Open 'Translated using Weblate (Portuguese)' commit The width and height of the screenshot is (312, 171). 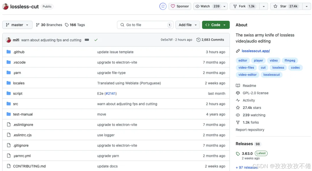pos(129,83)
